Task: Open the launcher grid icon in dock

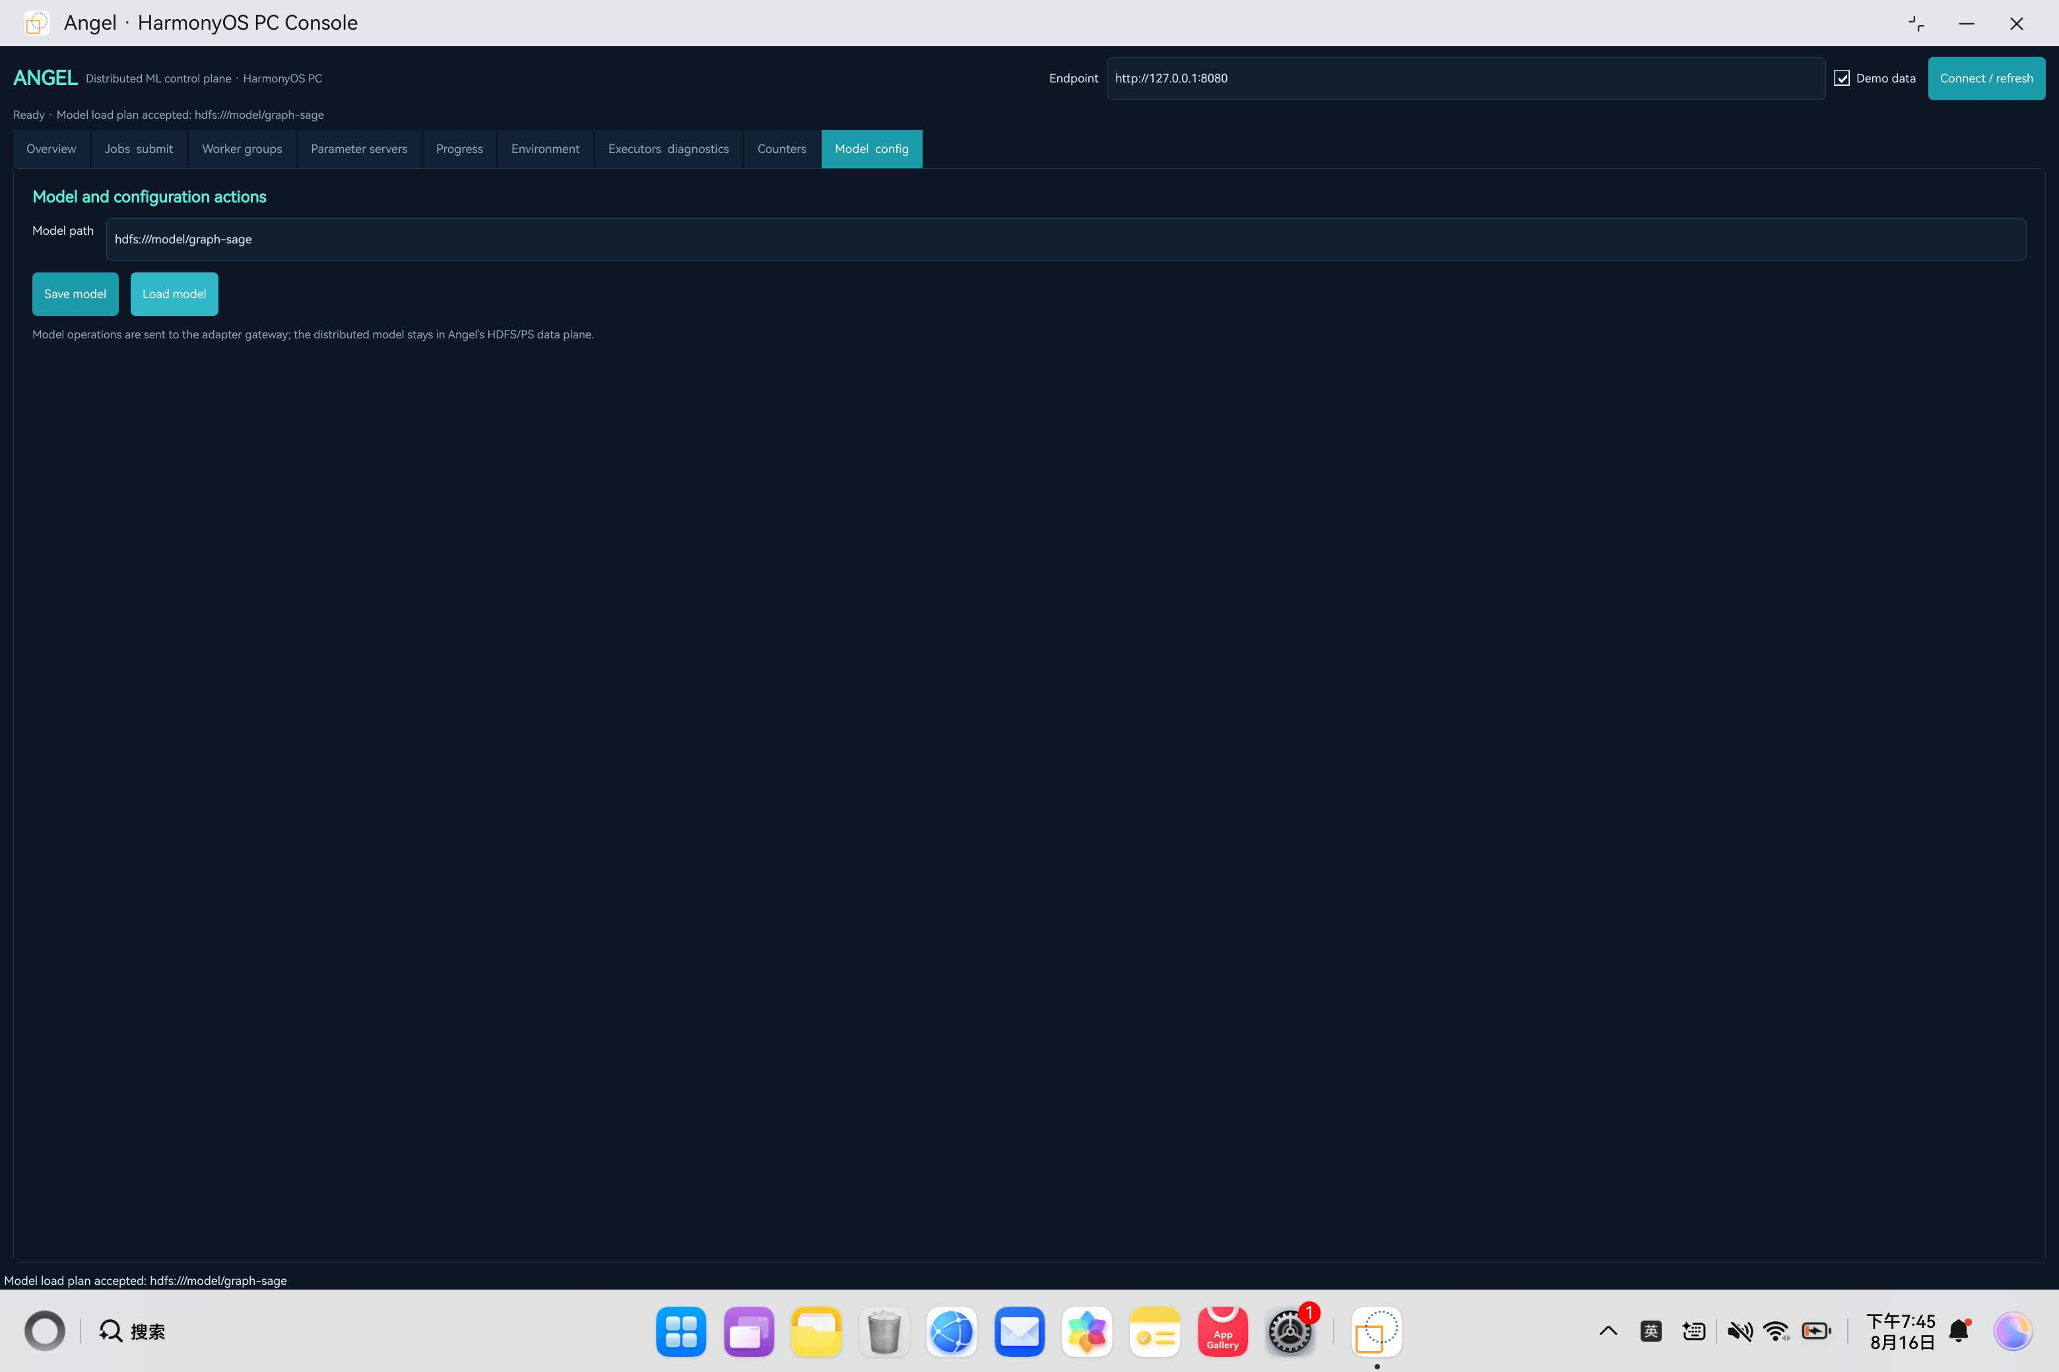Action: click(680, 1332)
